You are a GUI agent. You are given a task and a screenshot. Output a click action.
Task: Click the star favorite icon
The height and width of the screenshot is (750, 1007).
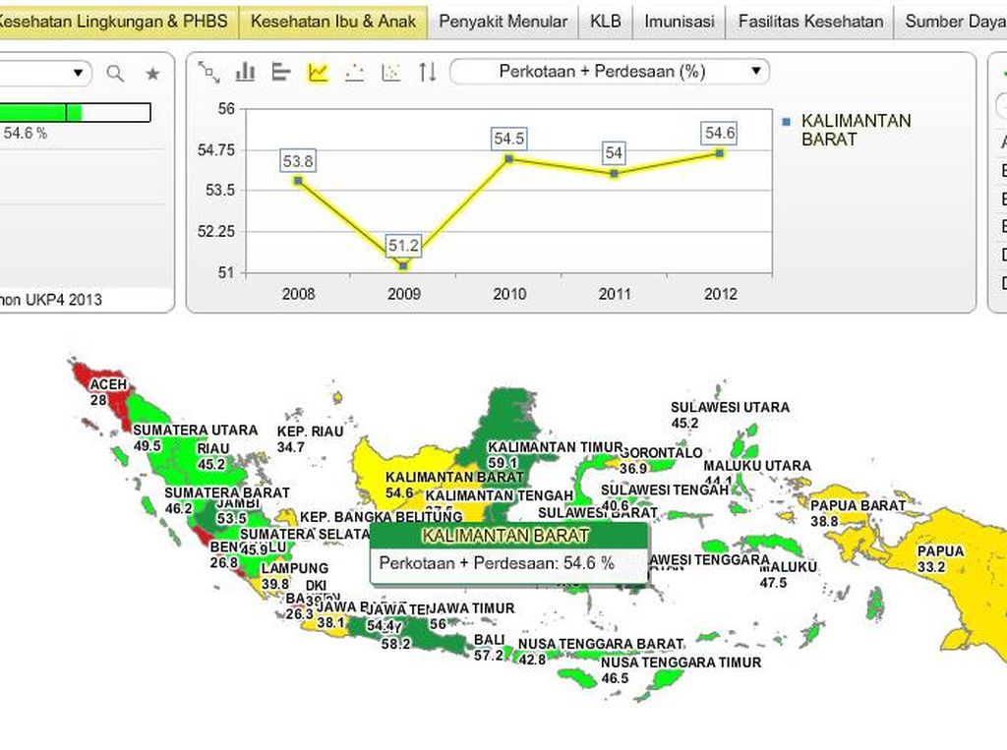(x=152, y=74)
